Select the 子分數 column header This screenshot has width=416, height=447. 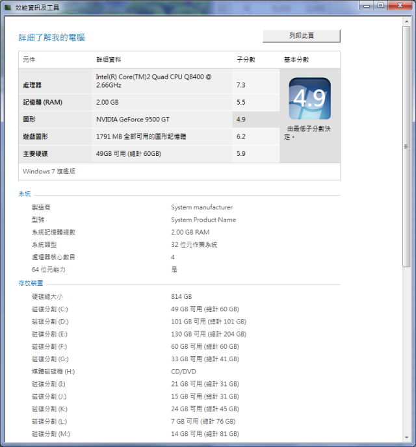point(246,60)
